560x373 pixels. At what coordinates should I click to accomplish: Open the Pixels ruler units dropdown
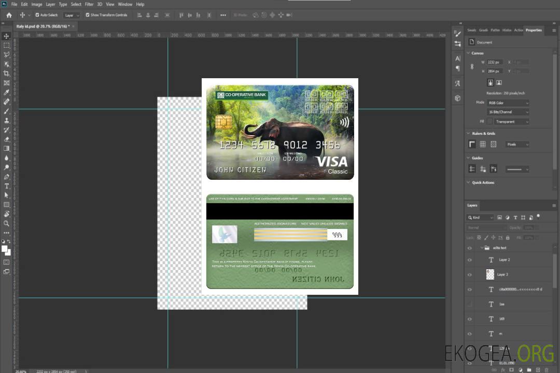517,144
